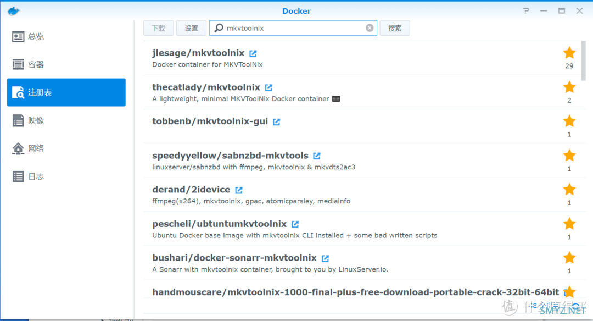Clear the mkvtoolnix search text
The height and width of the screenshot is (321, 593).
[x=370, y=28]
